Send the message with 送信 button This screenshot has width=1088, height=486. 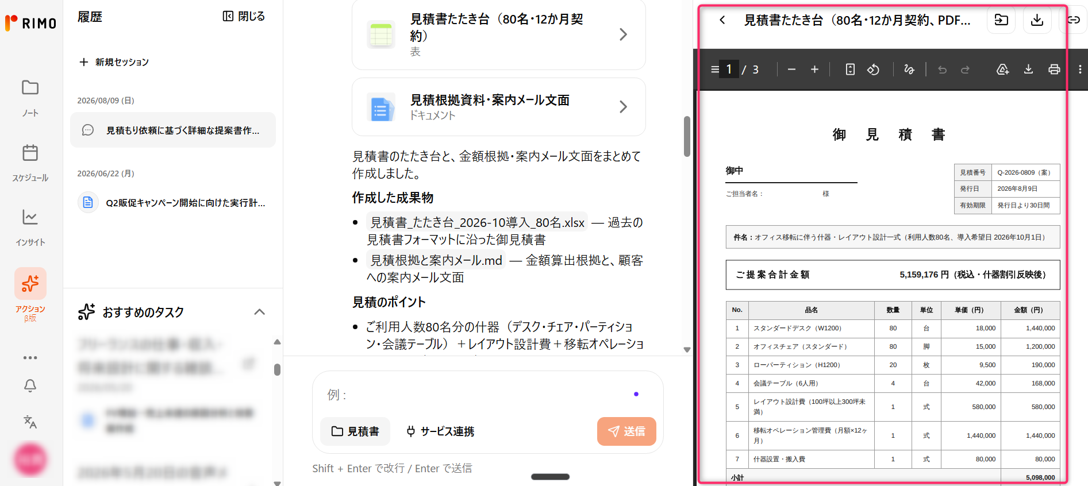tap(626, 431)
